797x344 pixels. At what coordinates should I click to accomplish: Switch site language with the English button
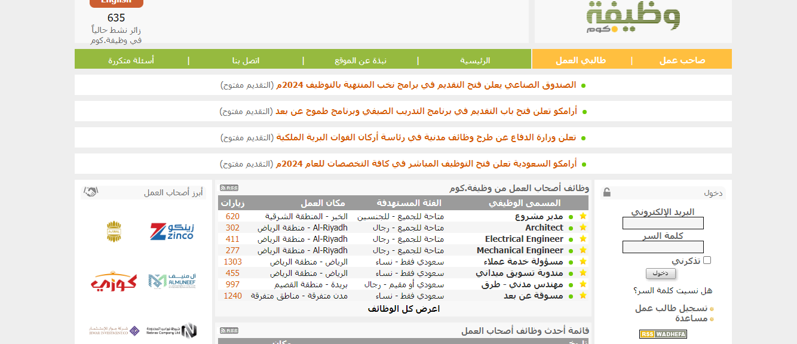(117, 2)
